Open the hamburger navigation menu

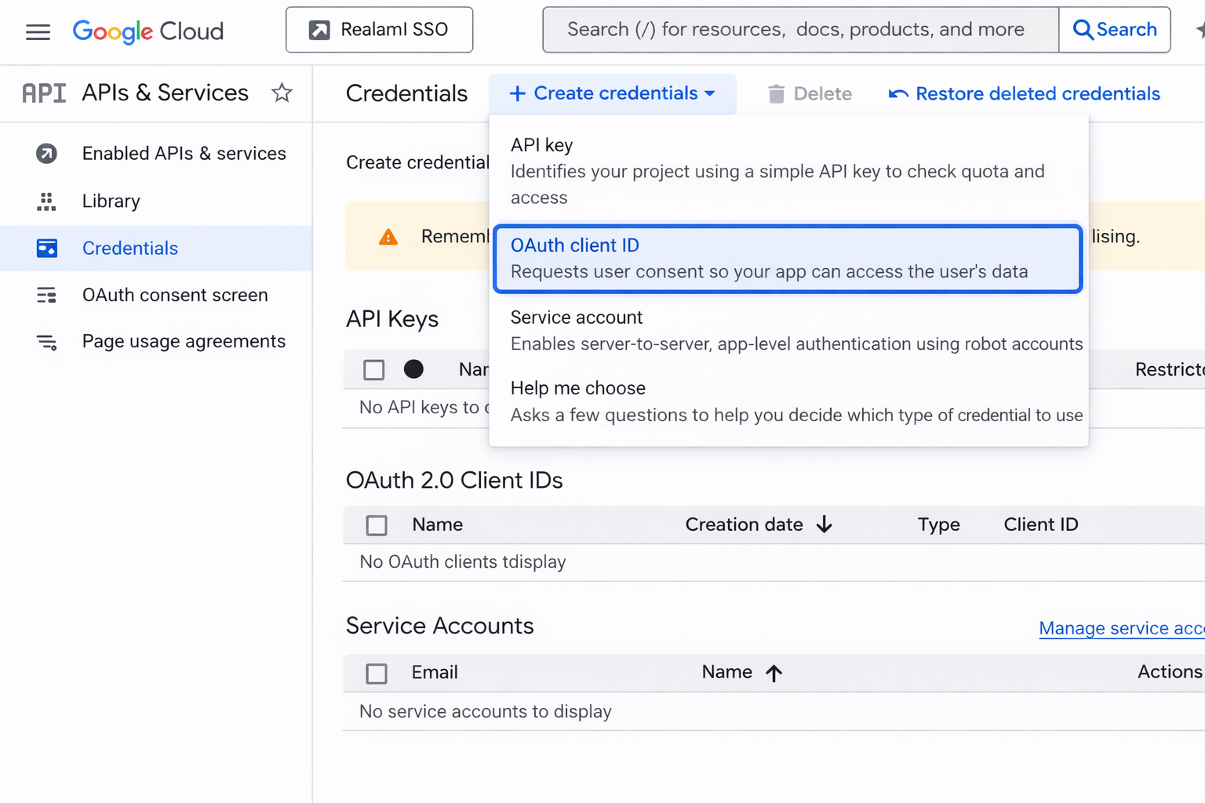(x=38, y=31)
